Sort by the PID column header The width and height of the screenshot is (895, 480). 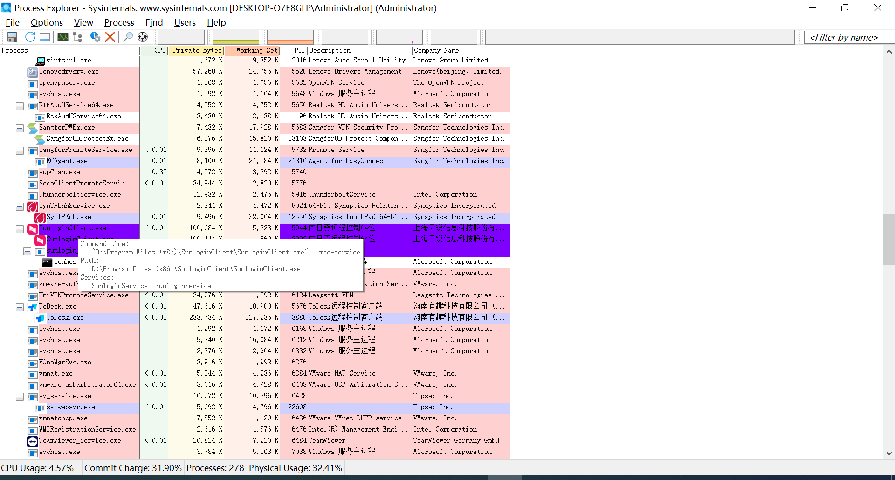[x=294, y=50]
